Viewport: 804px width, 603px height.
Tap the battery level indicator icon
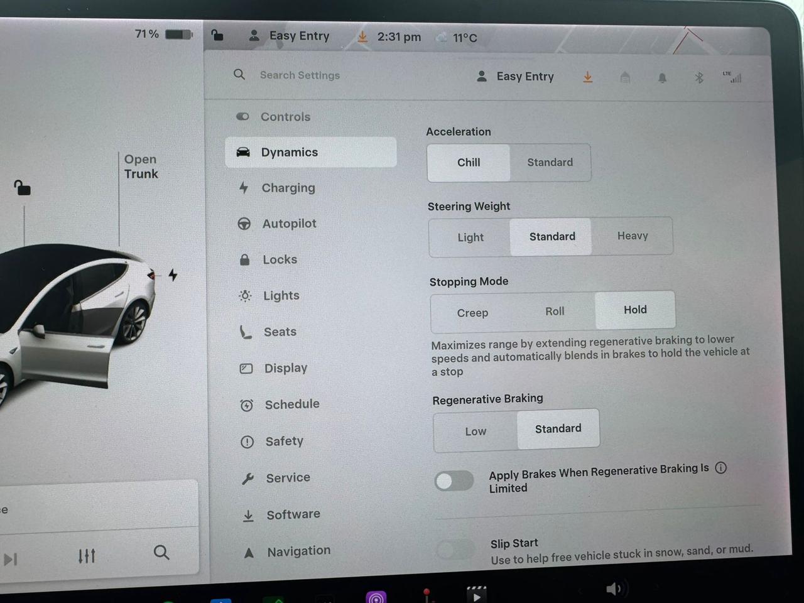[x=179, y=34]
